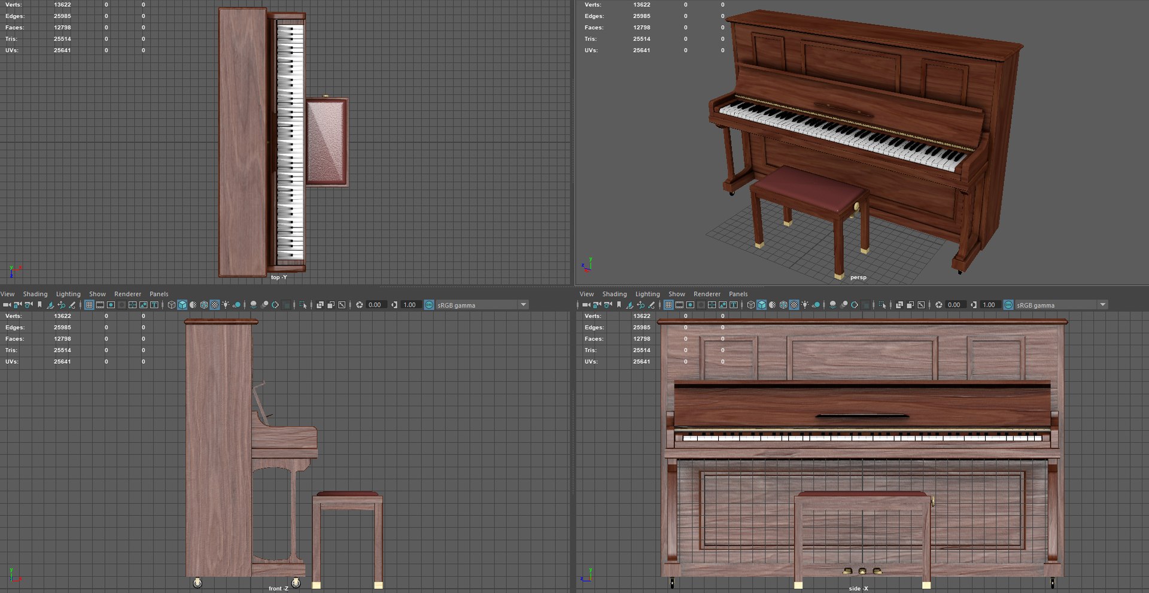Open Shading menu in side -X panel
The height and width of the screenshot is (593, 1149).
click(615, 294)
